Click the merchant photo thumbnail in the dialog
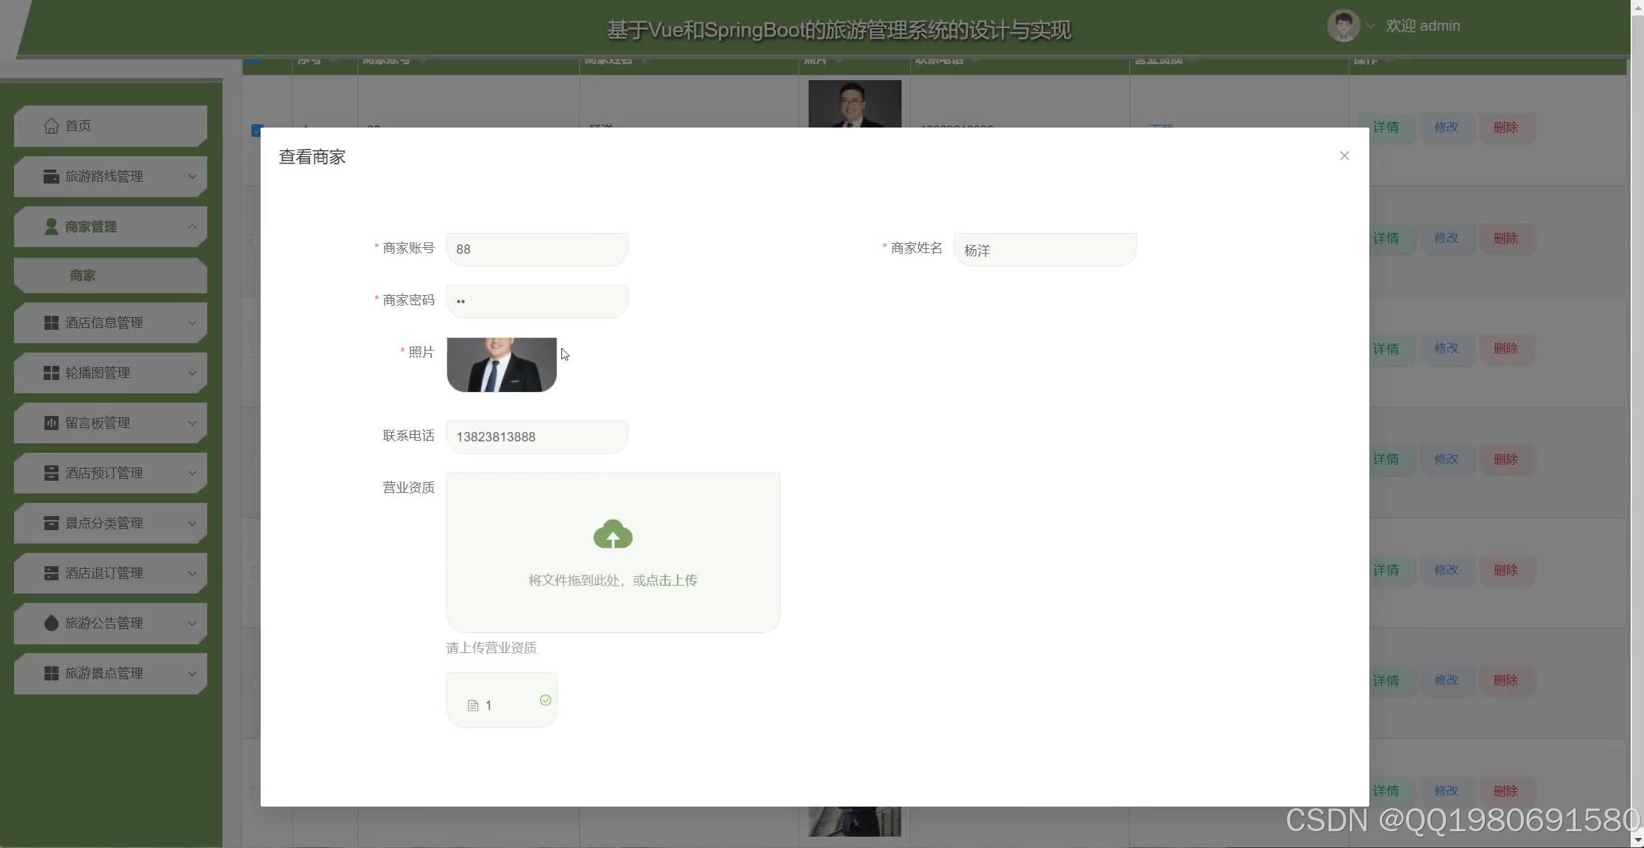1644x848 pixels. pyautogui.click(x=501, y=365)
